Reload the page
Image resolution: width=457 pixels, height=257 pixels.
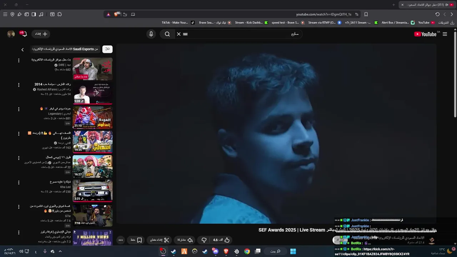click(x=437, y=14)
